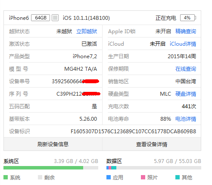212x185 pixels.
Task: Click the pink 照片 legend swatch
Action: pyautogui.click(x=143, y=177)
